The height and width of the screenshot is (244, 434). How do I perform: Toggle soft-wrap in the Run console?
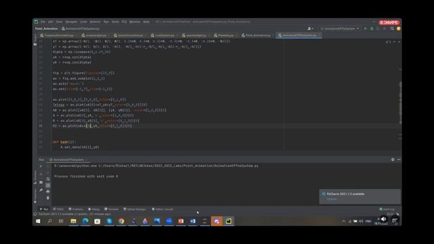pos(48,179)
